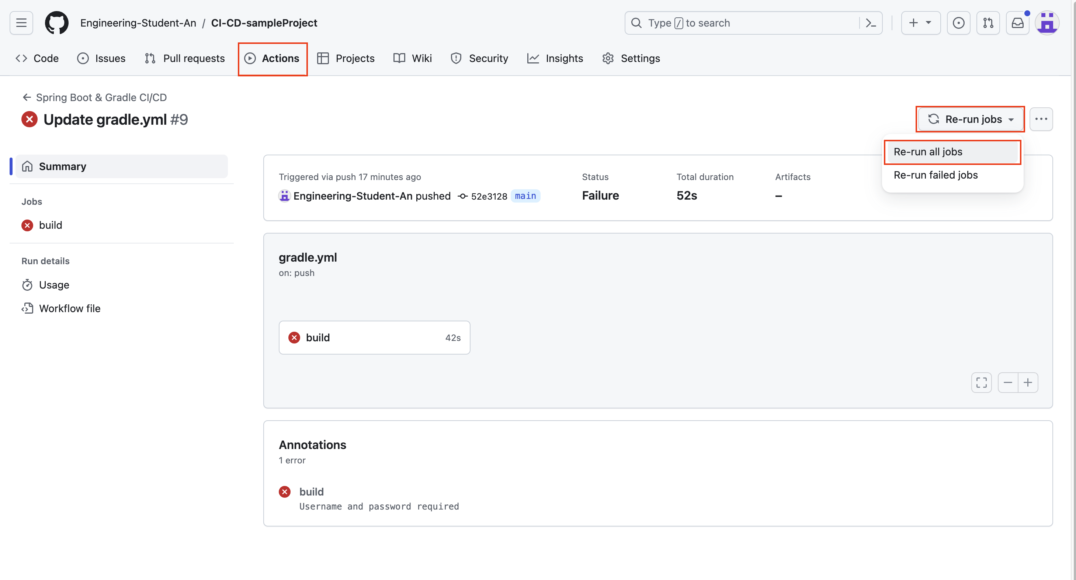Open the issues icon in header
This screenshot has height=580, width=1076.
[x=958, y=23]
